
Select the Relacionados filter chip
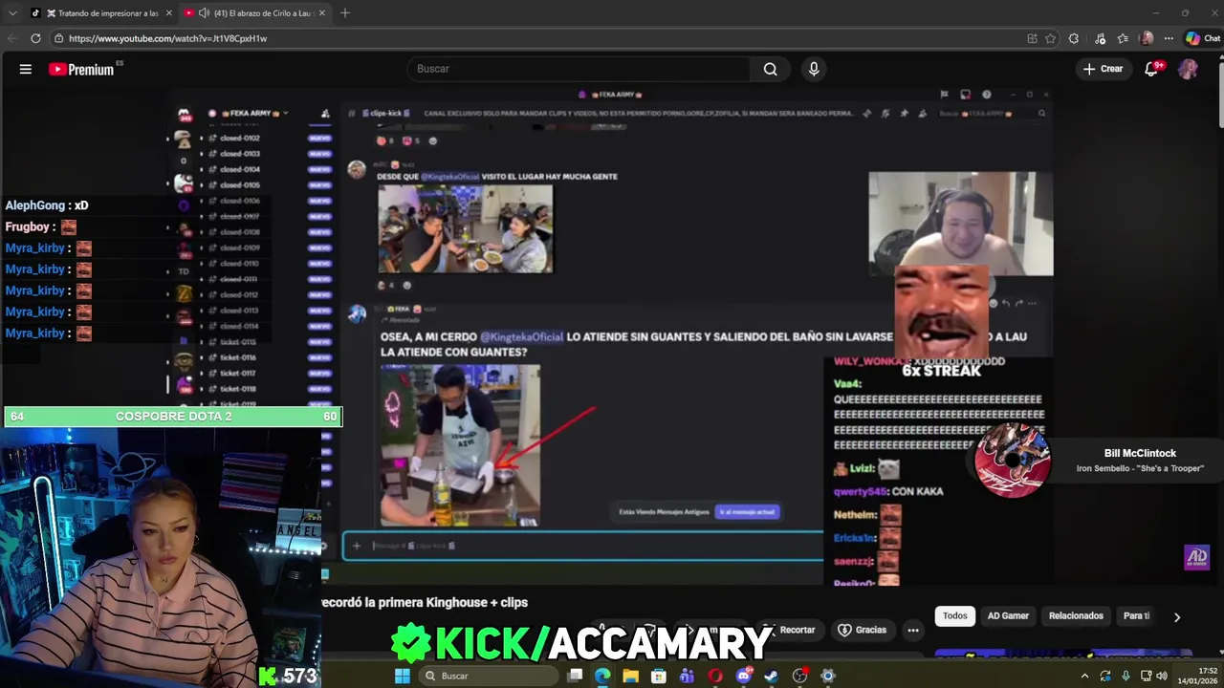(x=1076, y=616)
